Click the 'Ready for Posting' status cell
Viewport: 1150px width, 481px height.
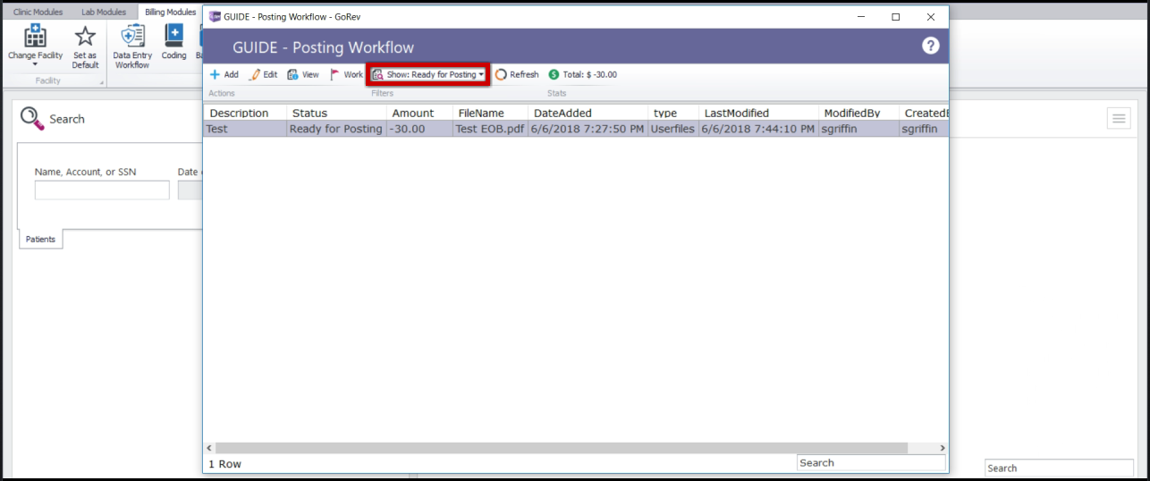pos(337,129)
